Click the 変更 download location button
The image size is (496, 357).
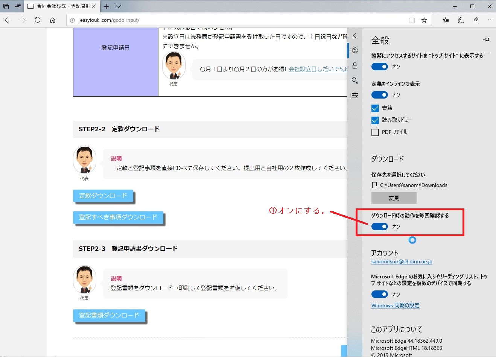tap(394, 198)
